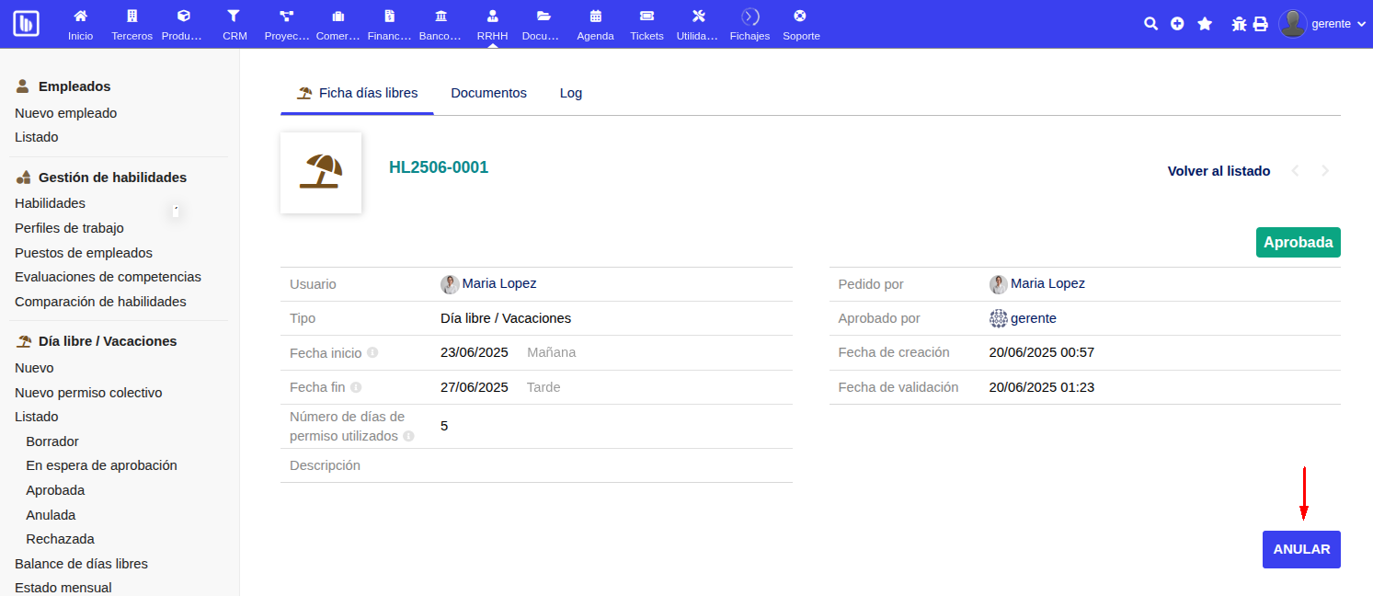Follow the Maria Lopez user link
This screenshot has width=1373, height=596.
coord(499,283)
